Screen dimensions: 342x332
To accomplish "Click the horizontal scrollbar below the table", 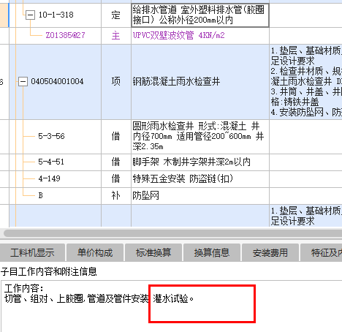I will click(x=173, y=233).
